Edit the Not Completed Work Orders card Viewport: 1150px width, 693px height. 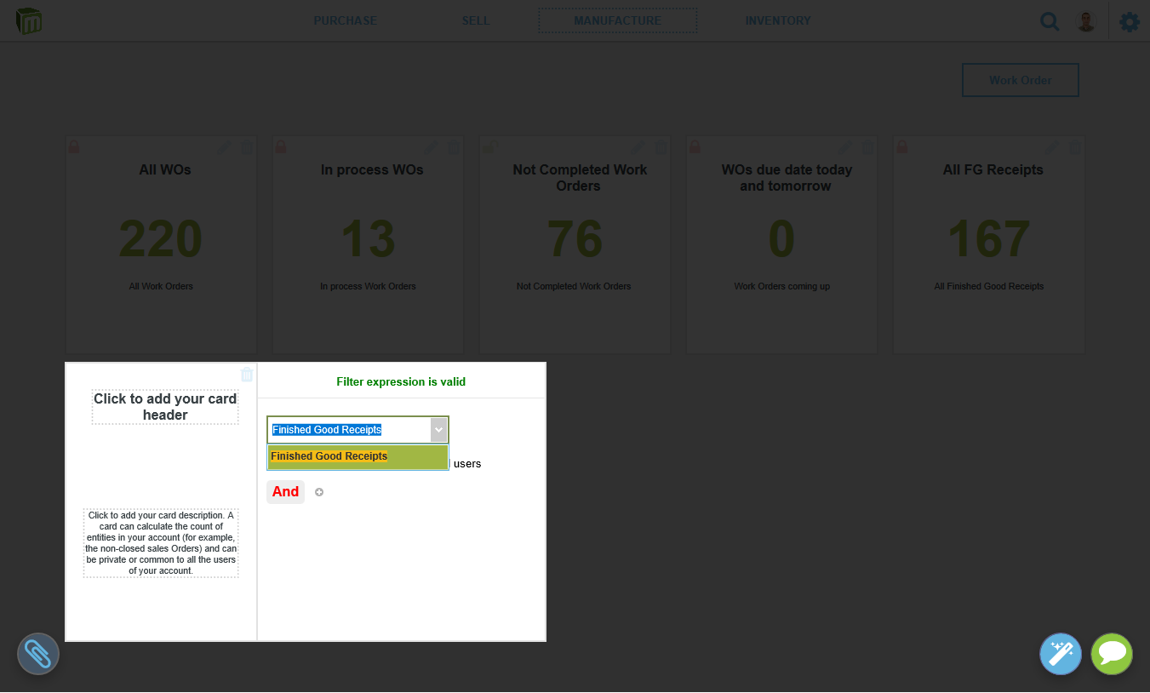click(x=638, y=147)
